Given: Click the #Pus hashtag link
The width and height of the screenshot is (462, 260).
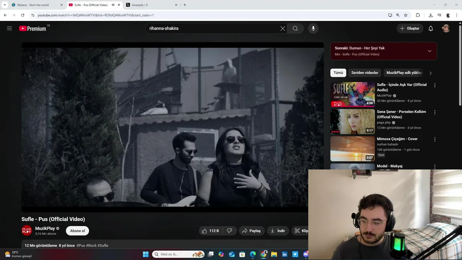Looking at the screenshot, I should coord(81,246).
